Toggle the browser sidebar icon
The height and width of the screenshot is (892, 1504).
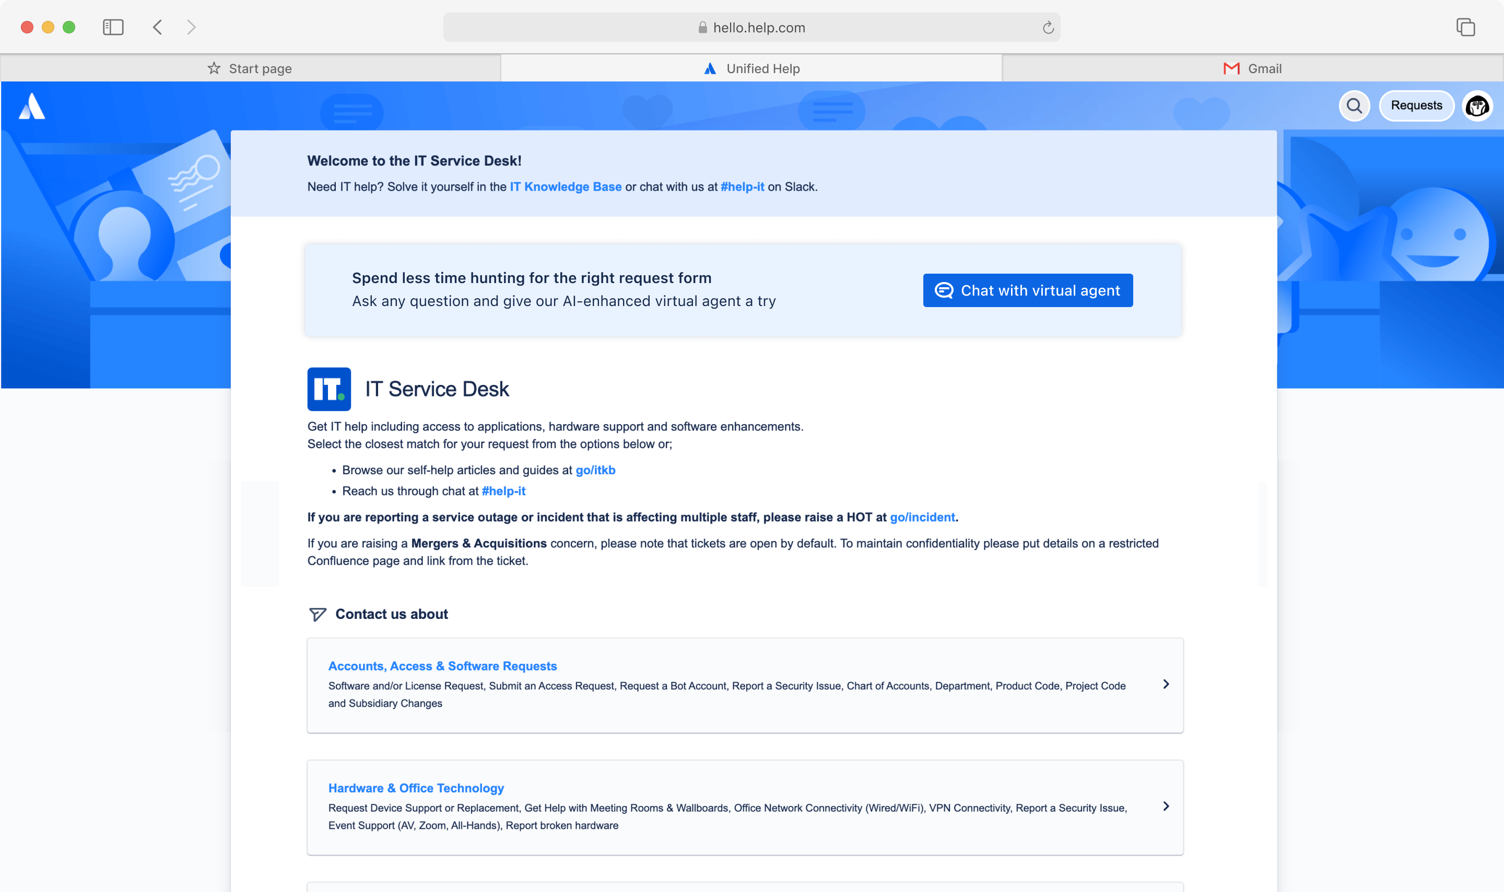tap(112, 27)
